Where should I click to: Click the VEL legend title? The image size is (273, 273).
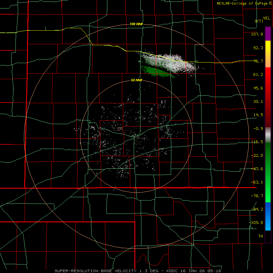click(x=266, y=18)
